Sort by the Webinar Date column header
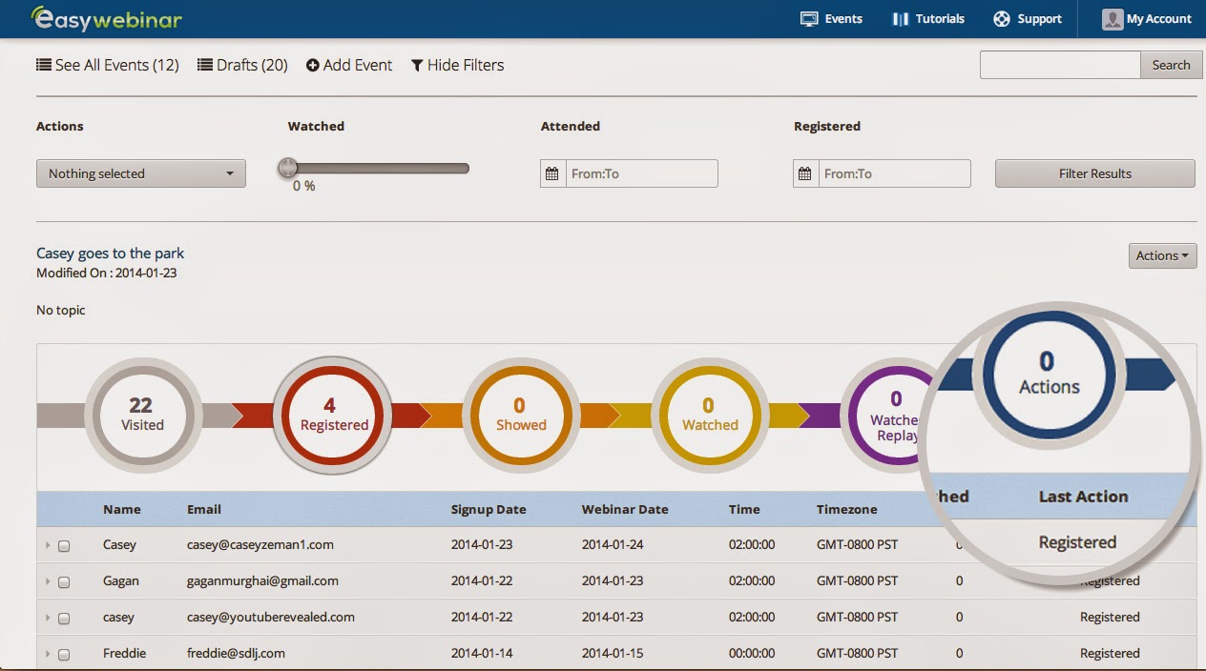The height and width of the screenshot is (671, 1206). (x=625, y=509)
